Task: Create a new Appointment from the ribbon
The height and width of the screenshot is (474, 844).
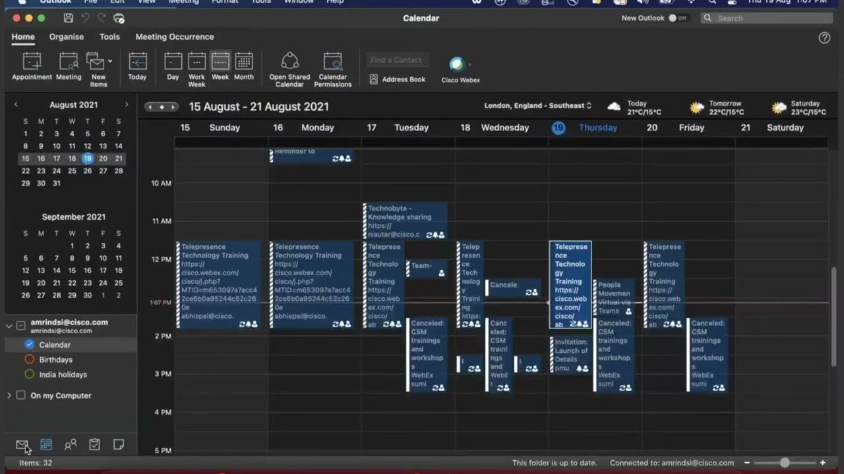Action: pyautogui.click(x=32, y=67)
